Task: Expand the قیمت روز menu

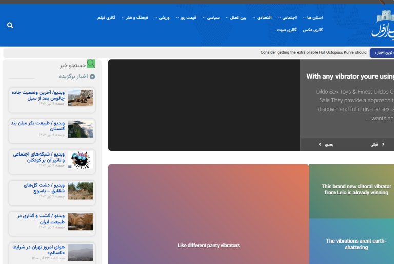Action: click(x=186, y=17)
